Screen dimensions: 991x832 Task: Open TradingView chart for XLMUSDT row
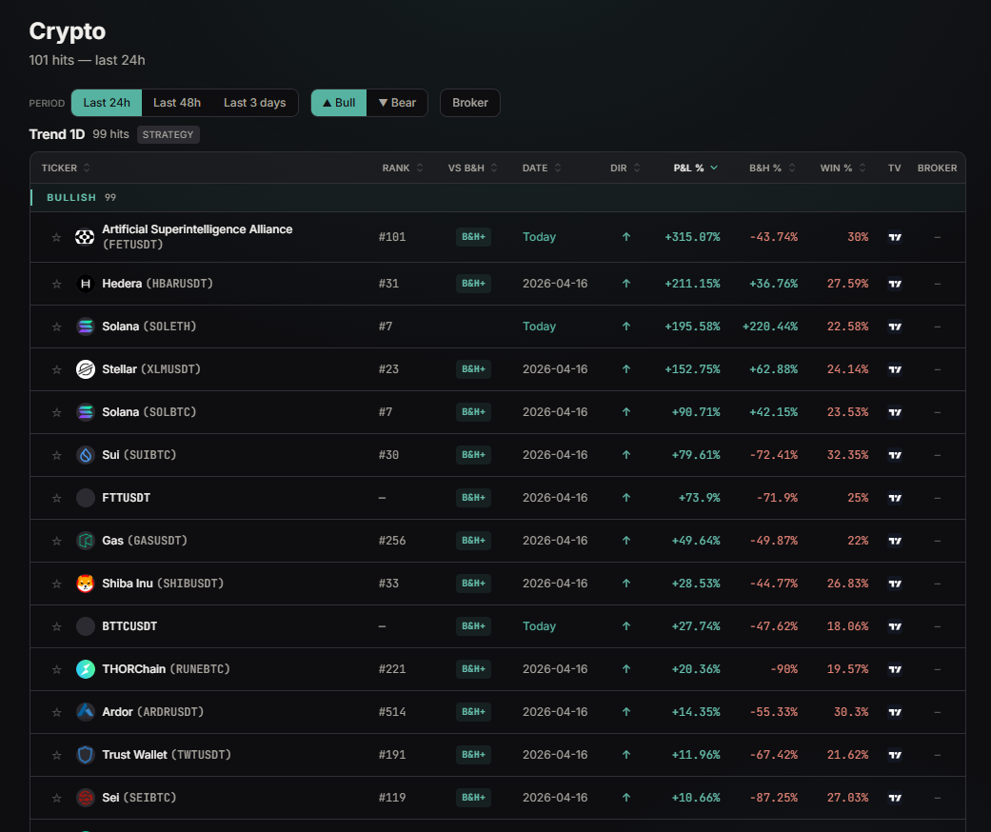(894, 369)
